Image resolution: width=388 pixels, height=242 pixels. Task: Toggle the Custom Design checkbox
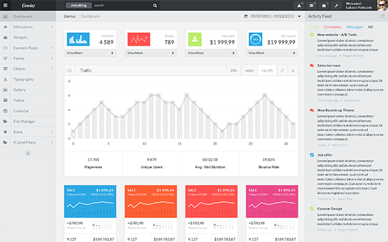[x=312, y=208]
